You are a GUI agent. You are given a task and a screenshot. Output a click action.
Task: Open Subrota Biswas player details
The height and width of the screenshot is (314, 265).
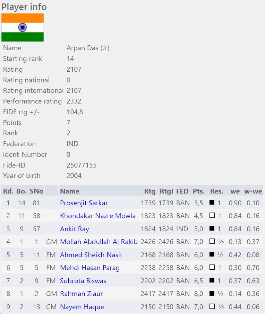coord(83,281)
